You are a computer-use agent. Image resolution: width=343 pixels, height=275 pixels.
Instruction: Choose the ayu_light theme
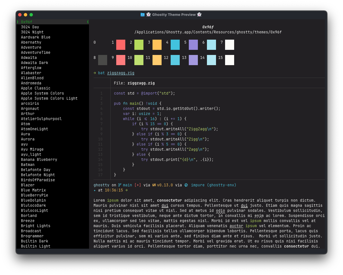pos(31,155)
